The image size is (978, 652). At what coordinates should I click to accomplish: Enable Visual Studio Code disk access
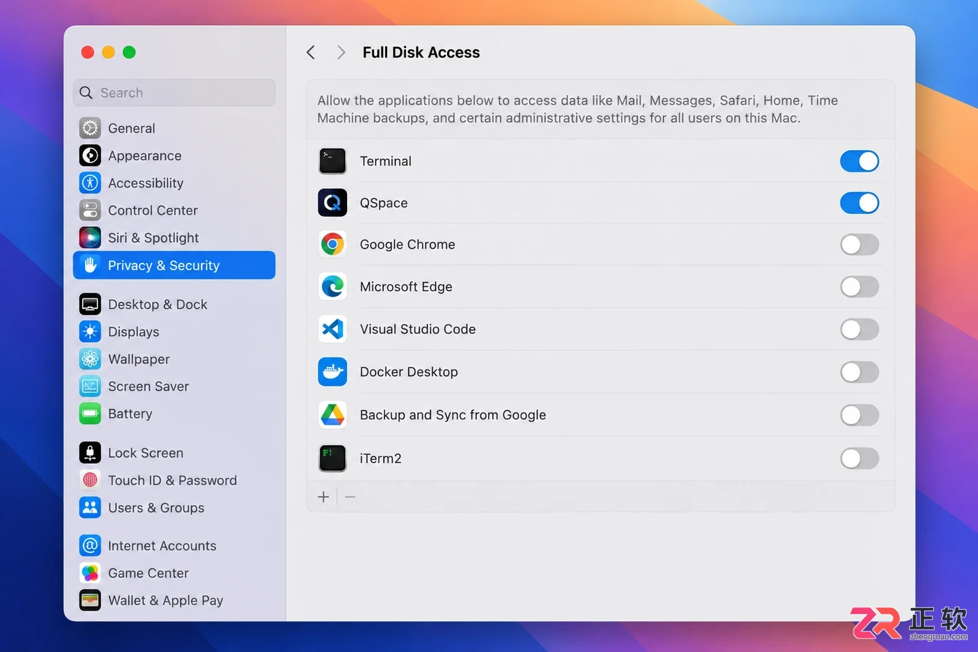coord(859,329)
